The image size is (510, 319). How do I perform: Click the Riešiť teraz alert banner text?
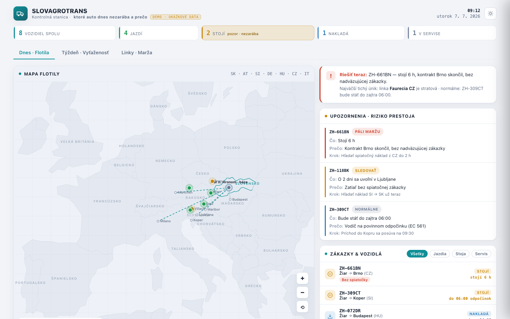pyautogui.click(x=406, y=78)
